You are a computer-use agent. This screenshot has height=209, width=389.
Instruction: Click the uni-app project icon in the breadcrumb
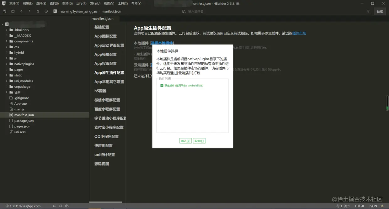click(55, 11)
